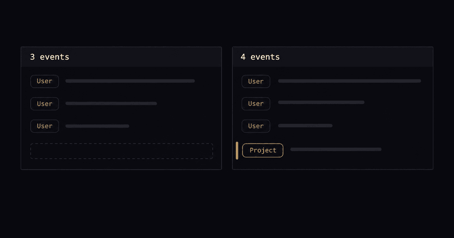This screenshot has height=238, width=454.
Task: Click the longest gray bar in 4 events panel
Action: tap(349, 81)
